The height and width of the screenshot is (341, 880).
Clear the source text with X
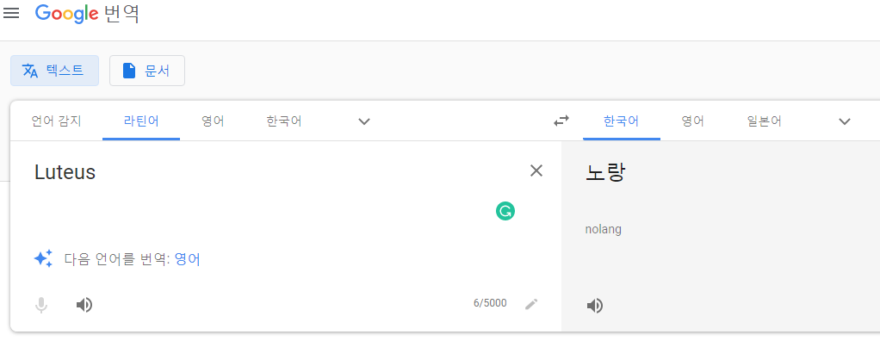click(536, 170)
